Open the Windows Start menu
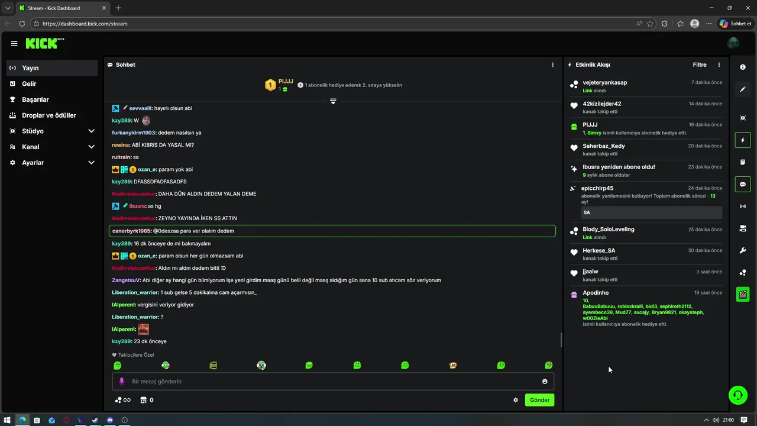Screen dimensions: 757x426 (8, 420)
